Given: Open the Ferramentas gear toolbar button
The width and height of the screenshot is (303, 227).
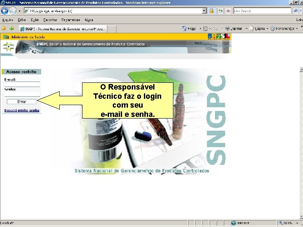Looking at the screenshot, I should 282,29.
